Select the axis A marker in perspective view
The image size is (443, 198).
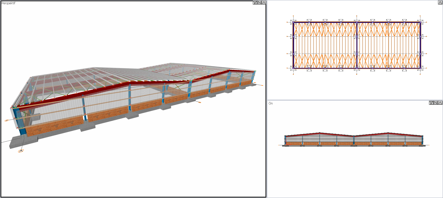pos(21,151)
